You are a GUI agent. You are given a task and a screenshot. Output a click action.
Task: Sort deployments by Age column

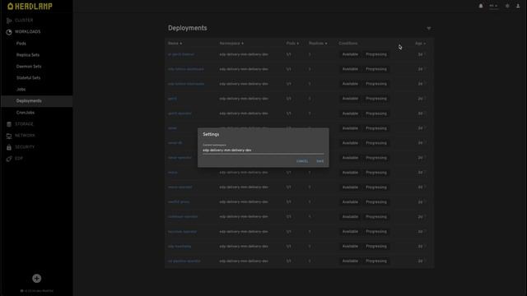[420, 44]
